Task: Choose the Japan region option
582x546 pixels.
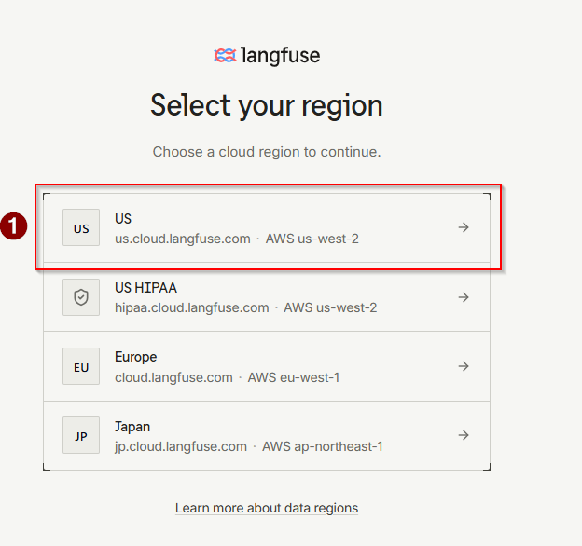Action: (x=267, y=435)
